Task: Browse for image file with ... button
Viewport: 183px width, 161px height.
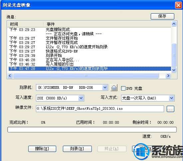Action: tap(170, 109)
